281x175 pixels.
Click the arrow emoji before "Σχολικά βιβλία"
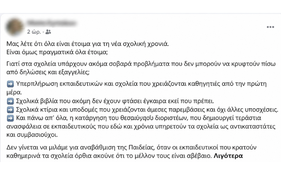click(x=10, y=101)
